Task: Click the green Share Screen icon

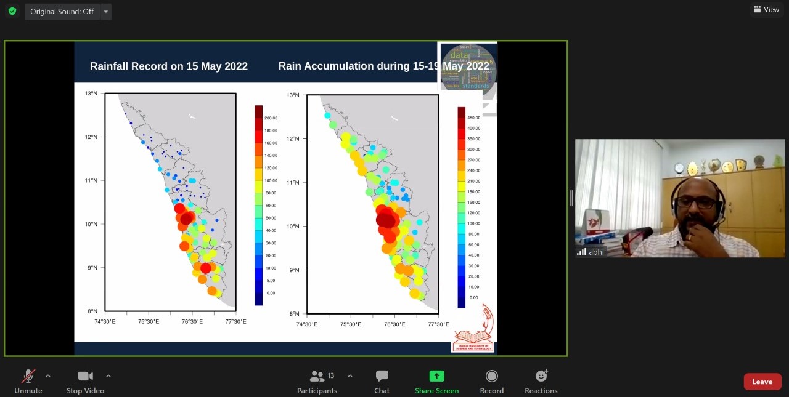Action: pyautogui.click(x=436, y=377)
